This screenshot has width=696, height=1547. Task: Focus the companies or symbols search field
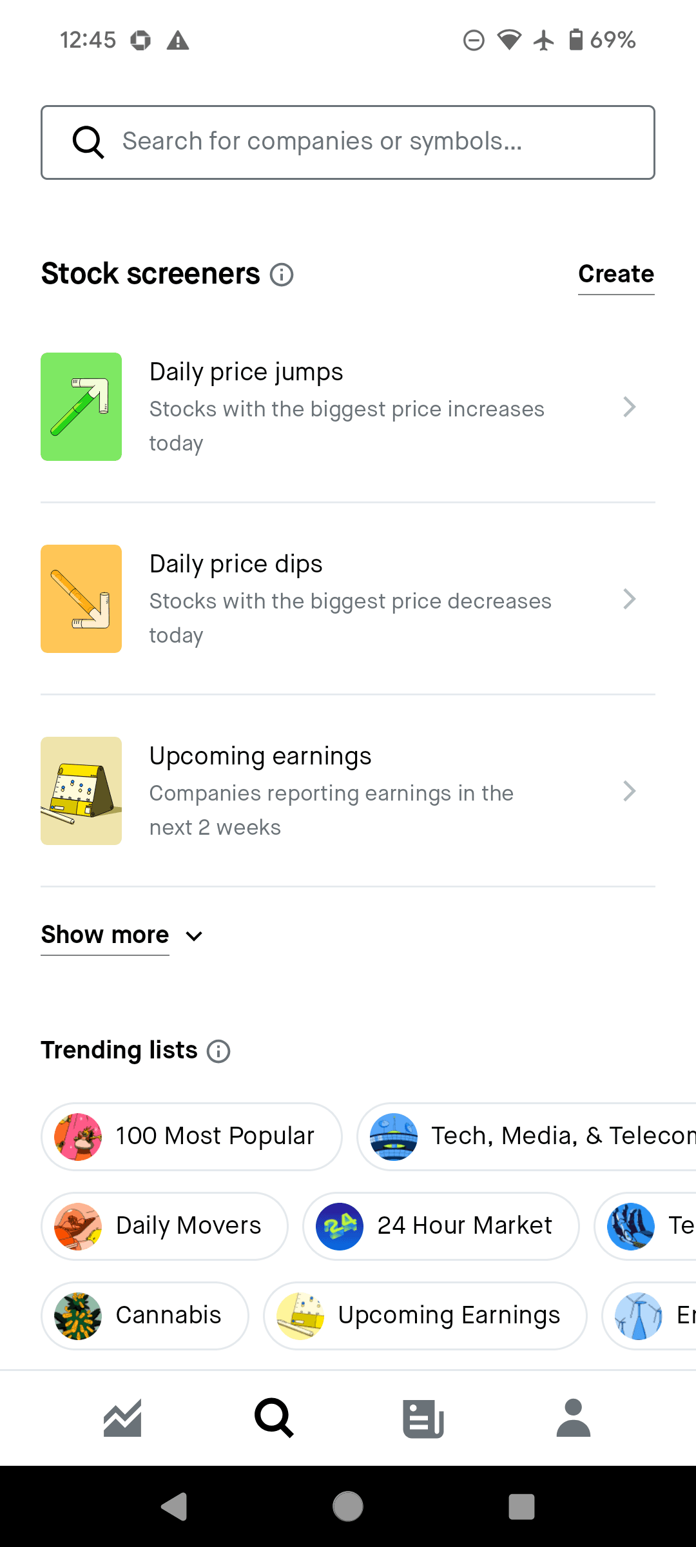tap(348, 142)
